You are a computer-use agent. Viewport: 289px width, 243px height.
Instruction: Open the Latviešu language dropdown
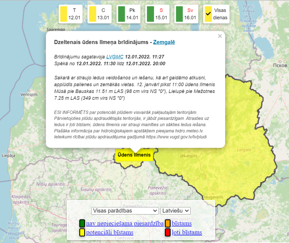(x=176, y=211)
